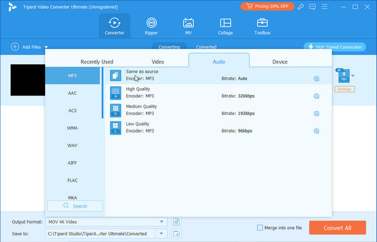Click the black video thumbnail
The width and height of the screenshot is (377, 242).
tap(28, 80)
